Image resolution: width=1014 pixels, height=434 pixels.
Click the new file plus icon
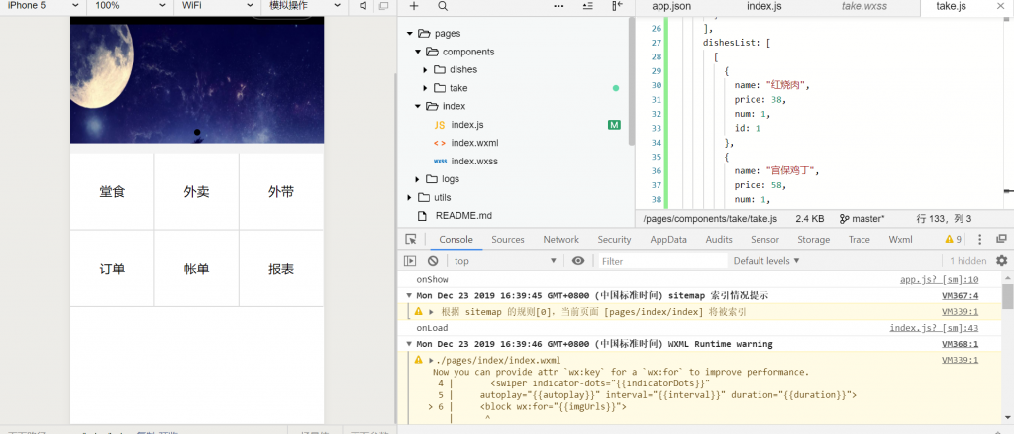414,6
